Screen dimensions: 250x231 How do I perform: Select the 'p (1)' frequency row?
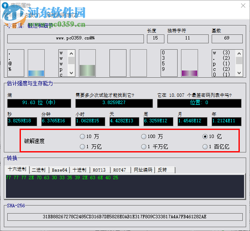coord(221,64)
